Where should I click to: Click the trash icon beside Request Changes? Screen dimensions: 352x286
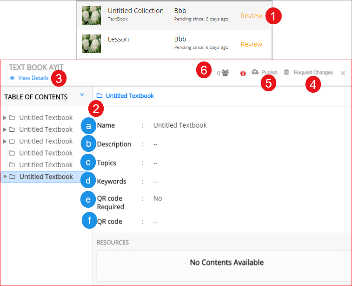[x=286, y=72]
